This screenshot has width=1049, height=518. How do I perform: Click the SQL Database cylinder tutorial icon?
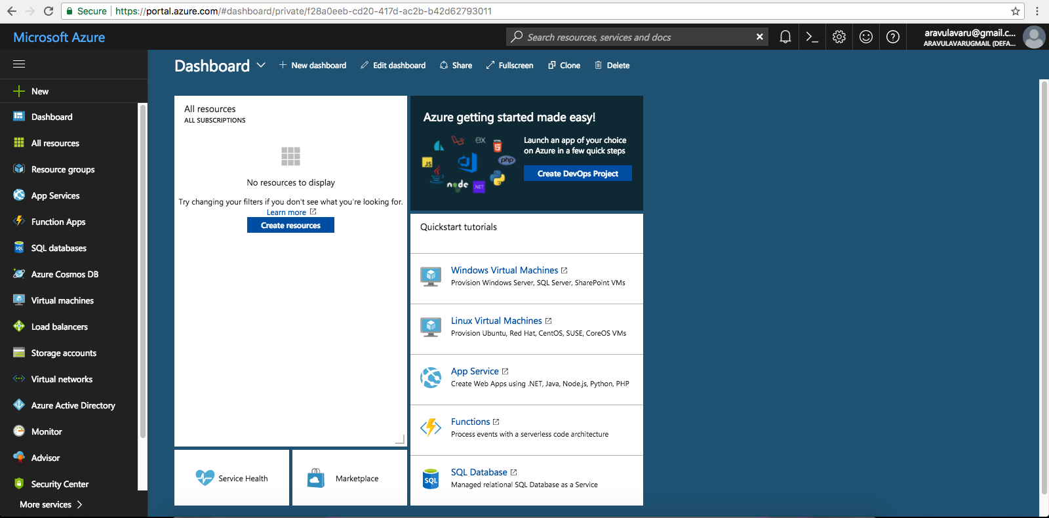click(431, 479)
